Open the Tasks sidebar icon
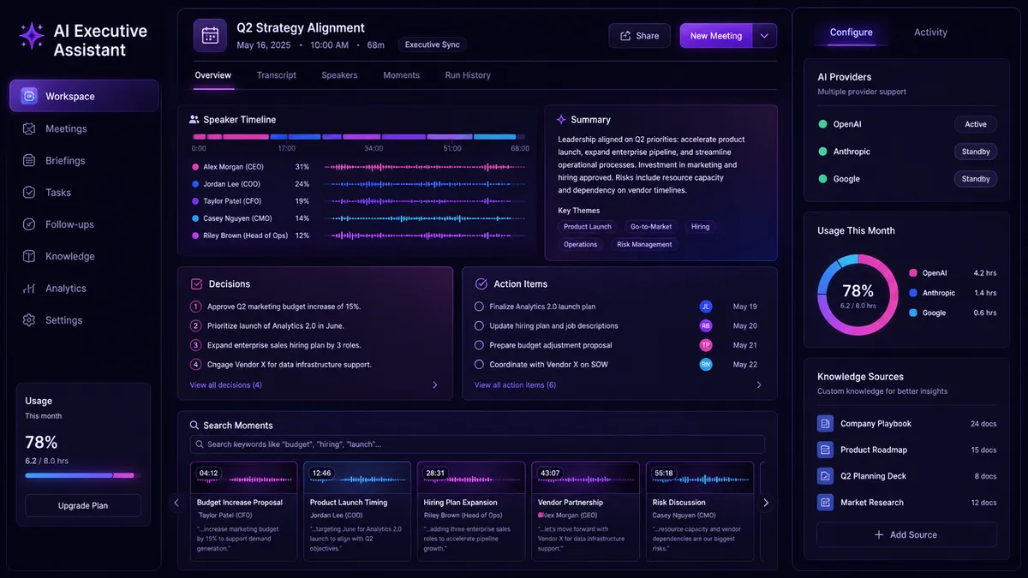1028x578 pixels. (x=29, y=193)
